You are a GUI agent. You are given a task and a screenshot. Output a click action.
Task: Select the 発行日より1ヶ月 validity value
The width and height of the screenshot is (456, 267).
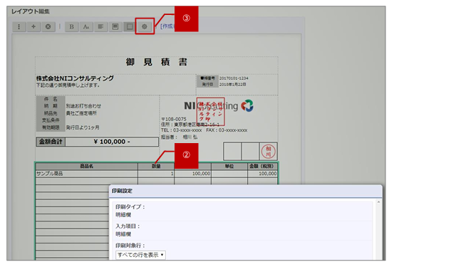83,127
